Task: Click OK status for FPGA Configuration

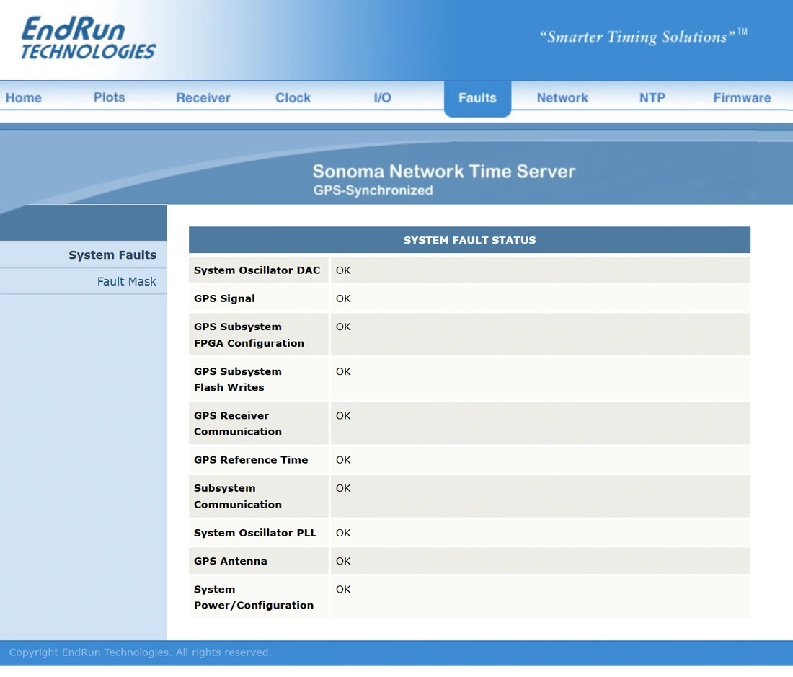Action: click(343, 327)
